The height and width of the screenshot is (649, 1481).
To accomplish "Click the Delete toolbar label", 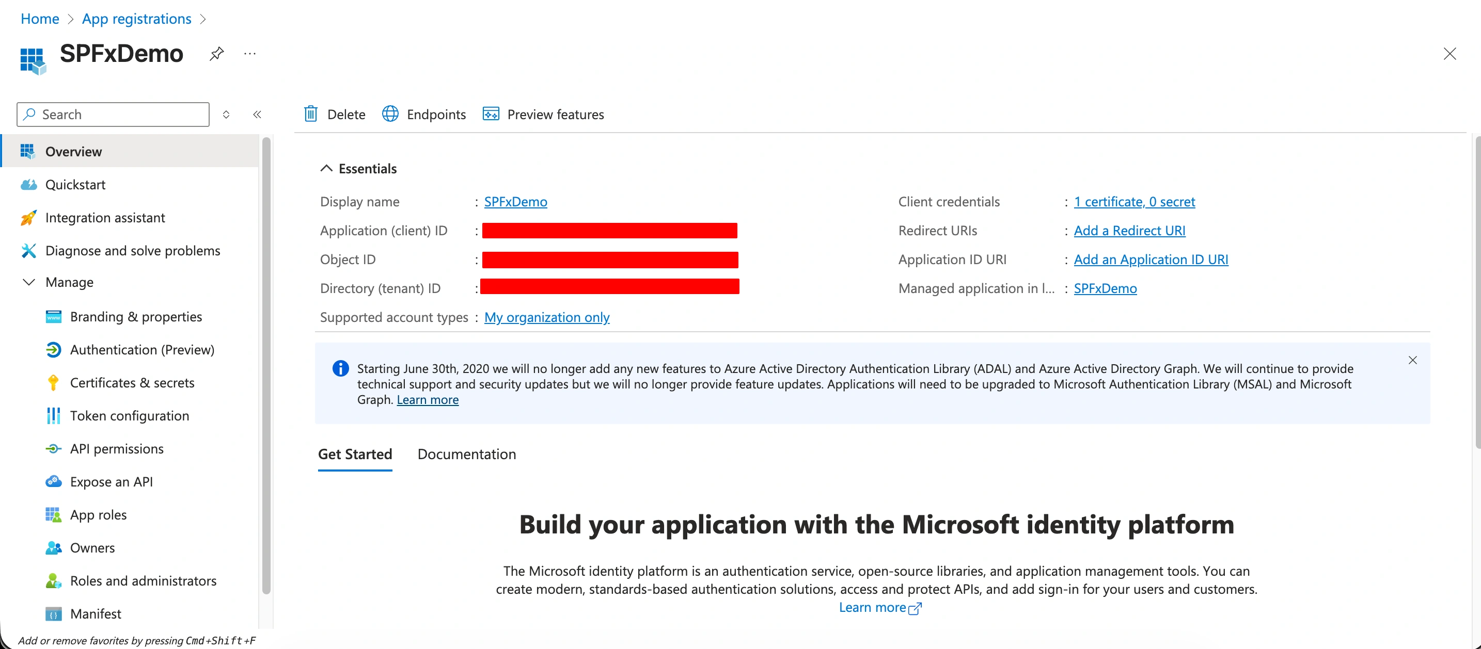I will tap(346, 115).
